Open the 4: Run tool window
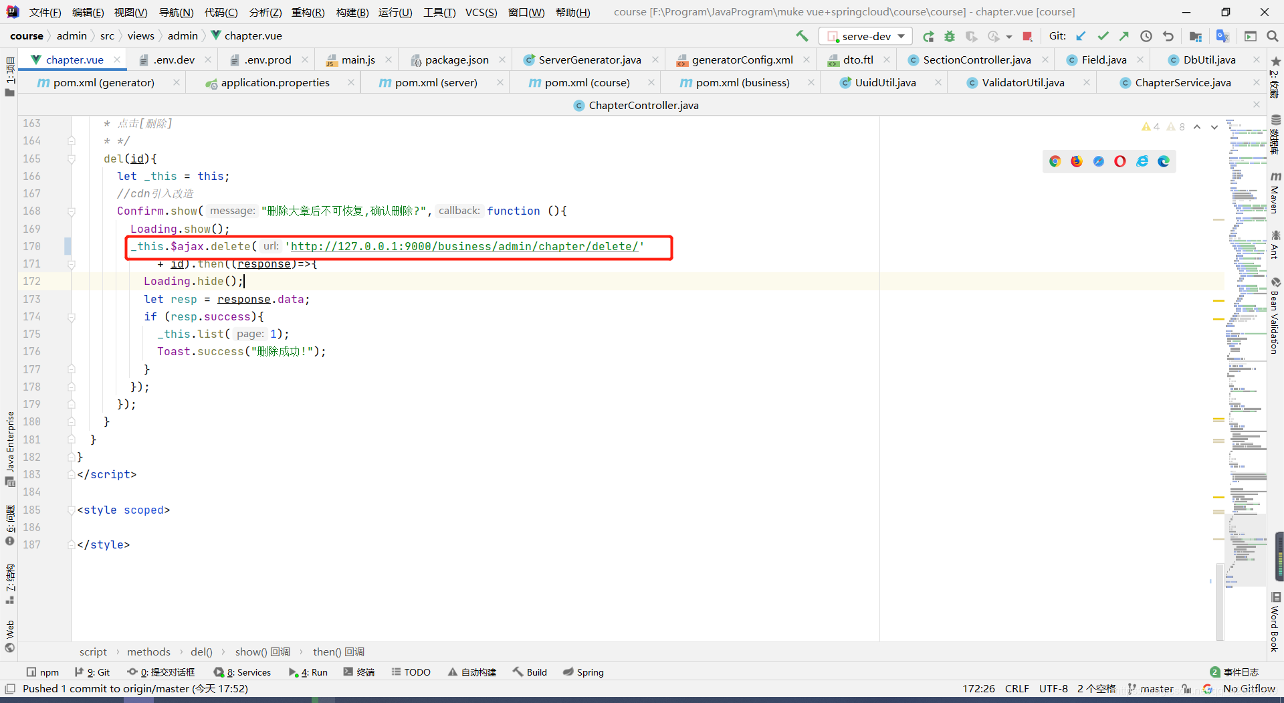1284x703 pixels. (308, 672)
